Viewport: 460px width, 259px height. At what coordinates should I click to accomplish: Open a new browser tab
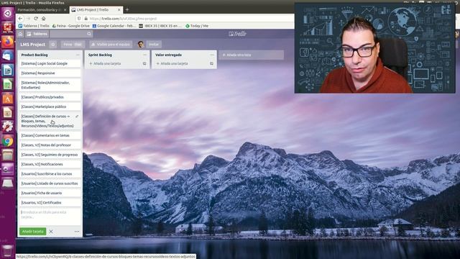pyautogui.click(x=127, y=10)
